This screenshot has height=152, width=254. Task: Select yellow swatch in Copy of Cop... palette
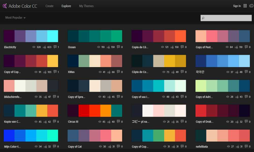click(x=53, y=61)
